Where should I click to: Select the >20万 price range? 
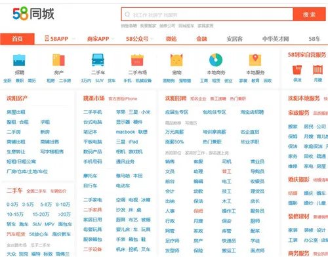click(x=64, y=214)
